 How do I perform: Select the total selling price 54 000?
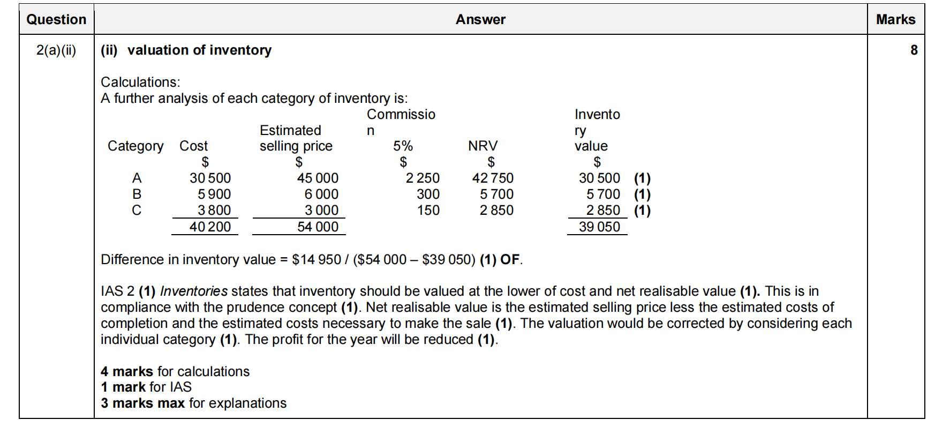[318, 227]
